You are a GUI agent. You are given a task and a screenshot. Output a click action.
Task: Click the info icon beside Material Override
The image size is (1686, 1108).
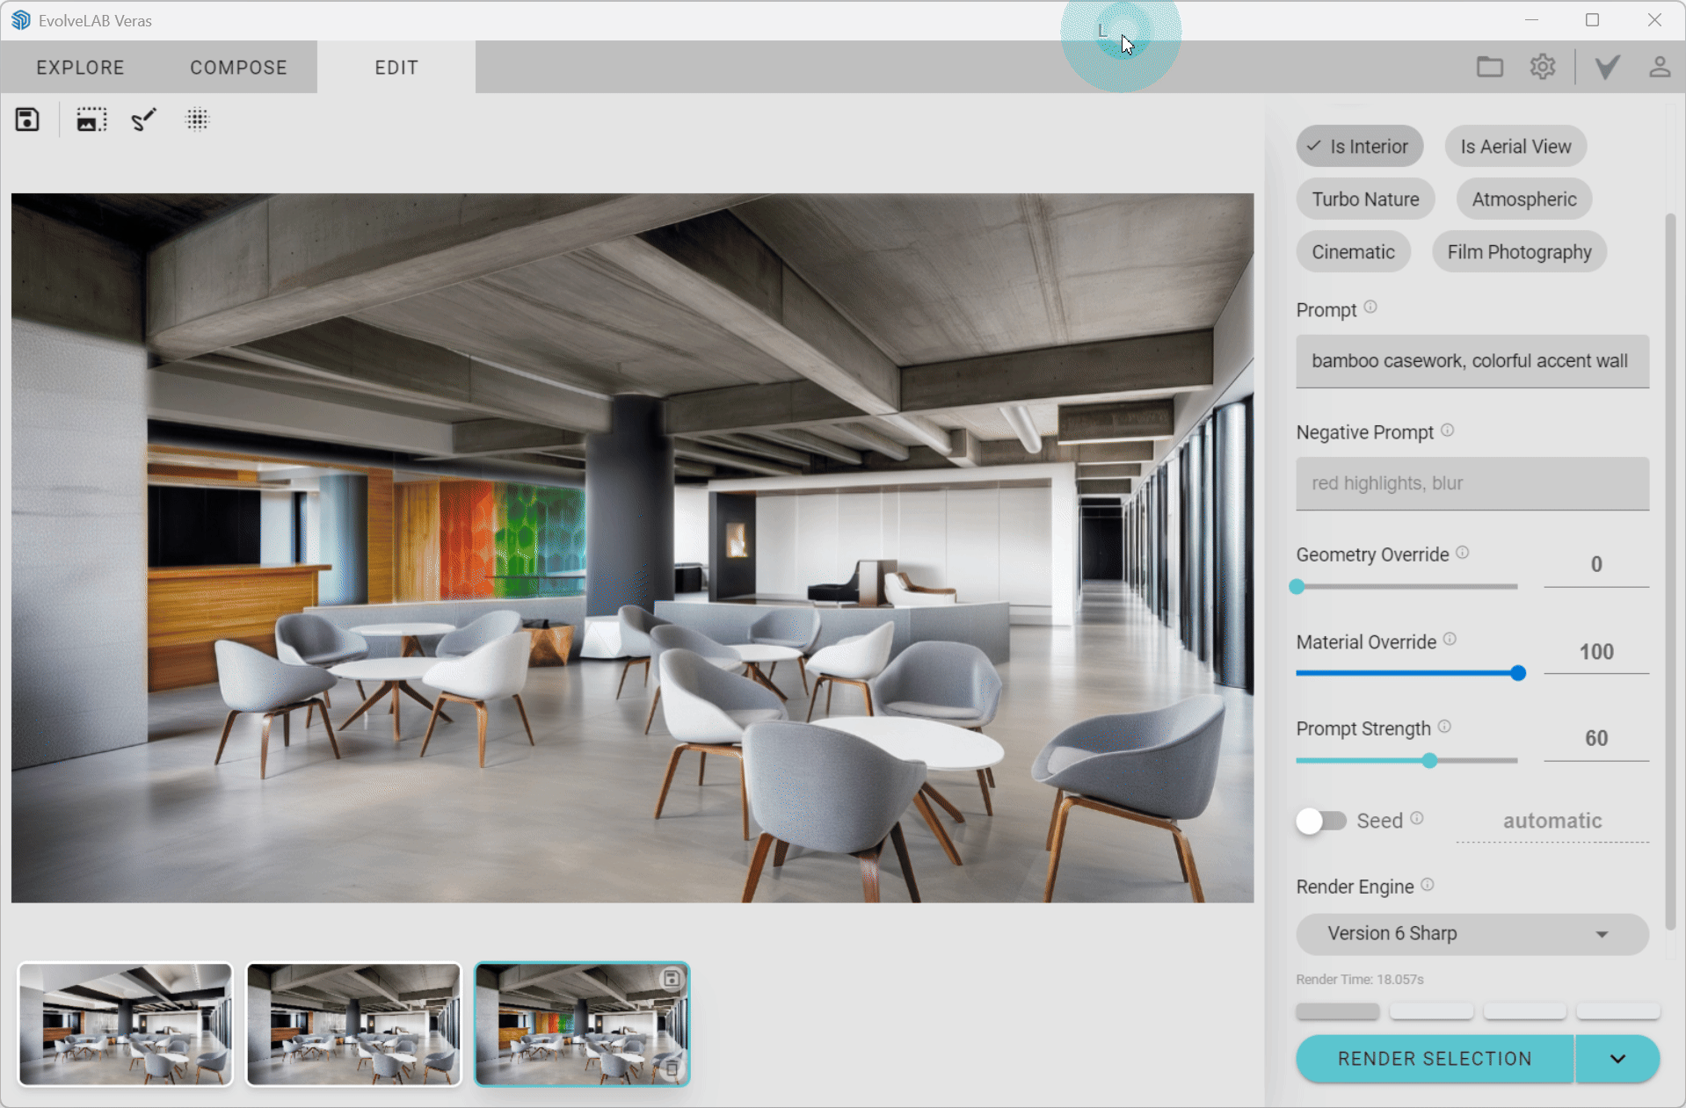tap(1450, 640)
